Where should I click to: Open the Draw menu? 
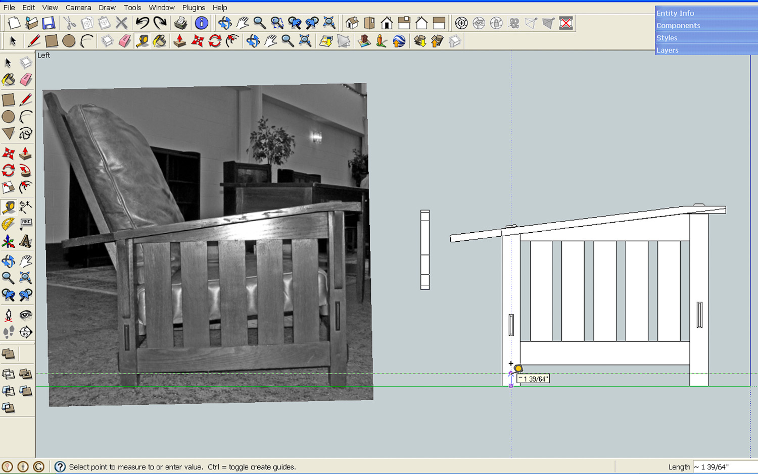coord(107,8)
